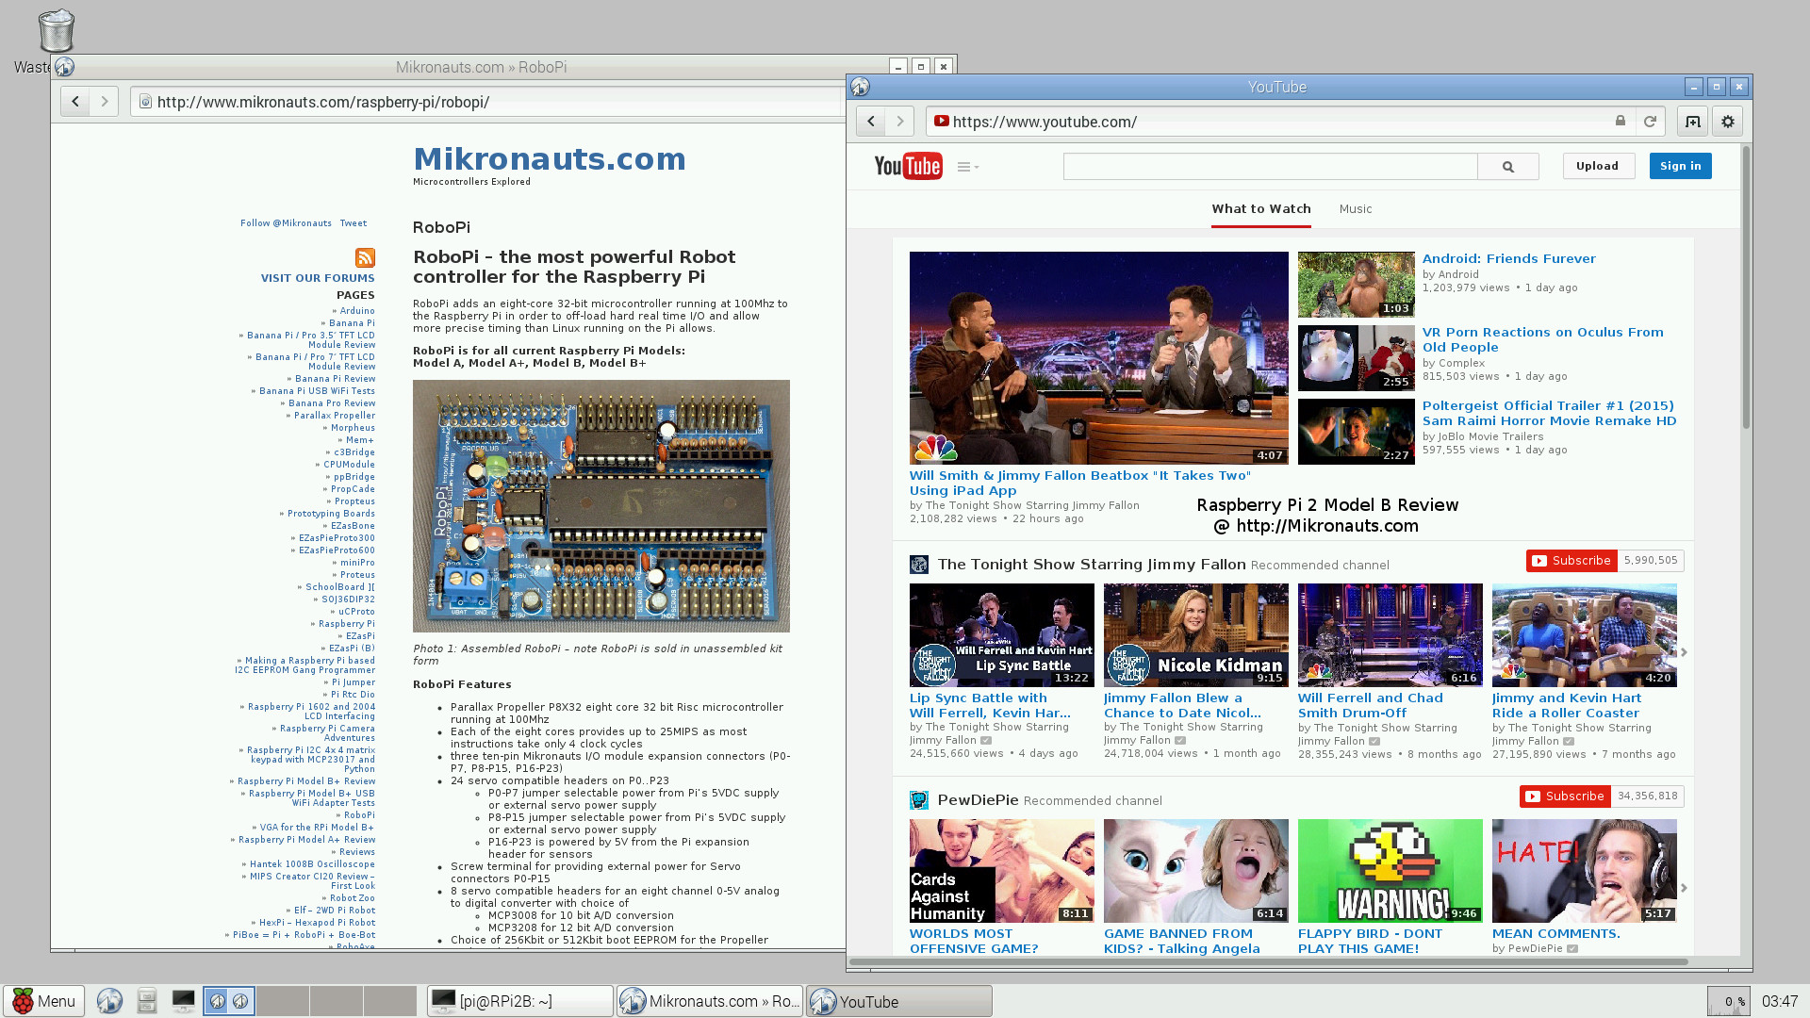Open Will Smith & Jimmy Fallon Beatbox thumbnail
1810x1018 pixels.
(1098, 357)
